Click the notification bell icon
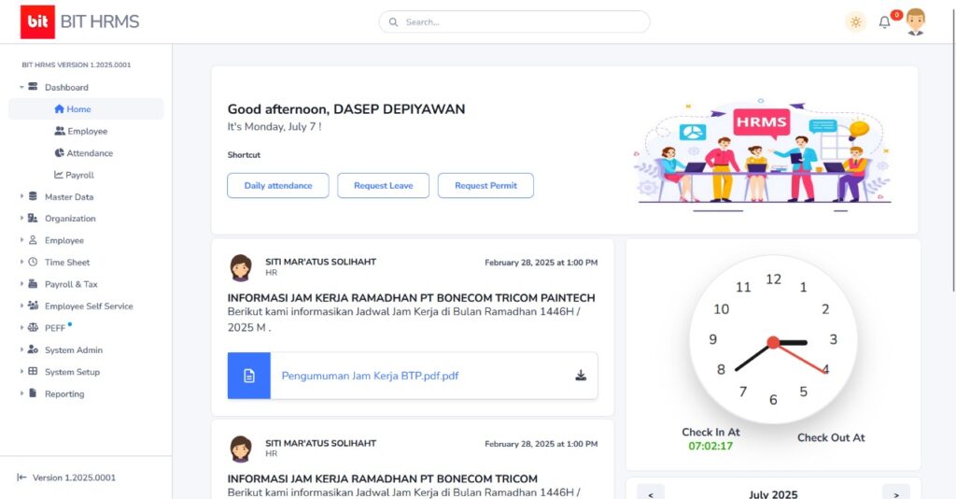The width and height of the screenshot is (956, 499). 884,22
